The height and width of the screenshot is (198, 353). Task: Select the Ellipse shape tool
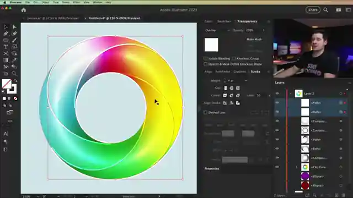(6, 40)
